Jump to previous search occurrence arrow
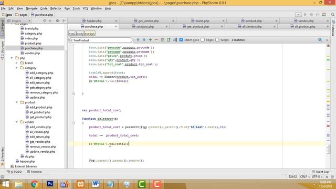 point(138,40)
